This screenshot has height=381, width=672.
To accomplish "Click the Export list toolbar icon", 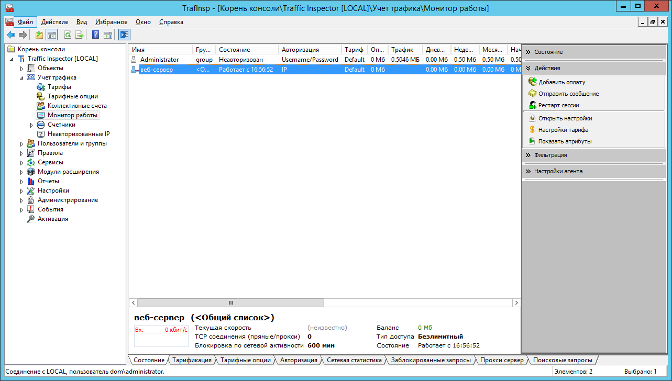I will pyautogui.click(x=80, y=35).
